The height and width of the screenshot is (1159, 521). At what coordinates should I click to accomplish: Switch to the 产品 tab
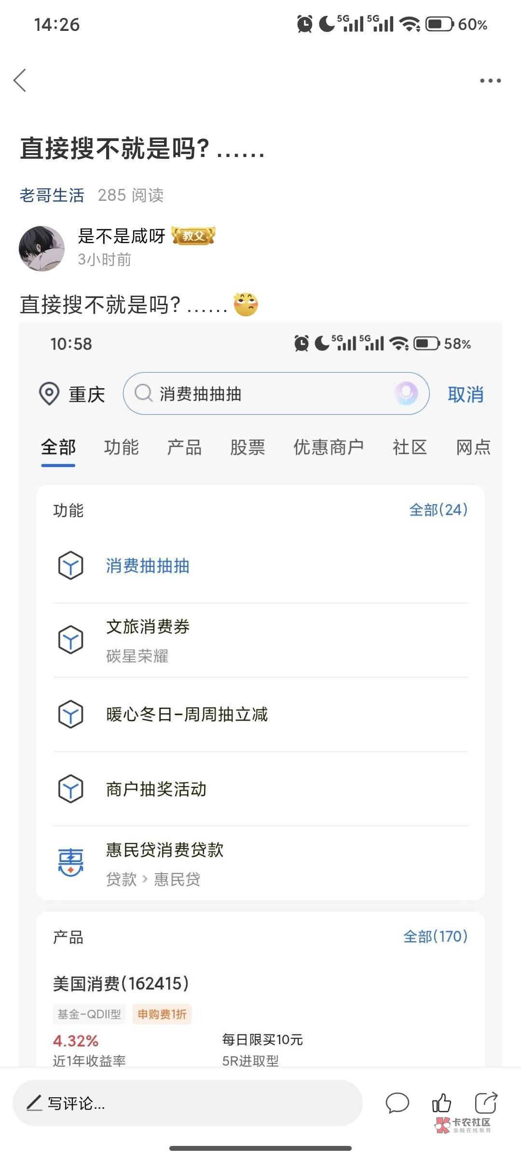coord(184,447)
